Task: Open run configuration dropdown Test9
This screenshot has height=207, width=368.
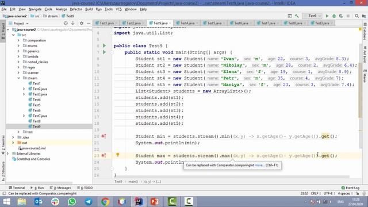Action: click(x=312, y=16)
